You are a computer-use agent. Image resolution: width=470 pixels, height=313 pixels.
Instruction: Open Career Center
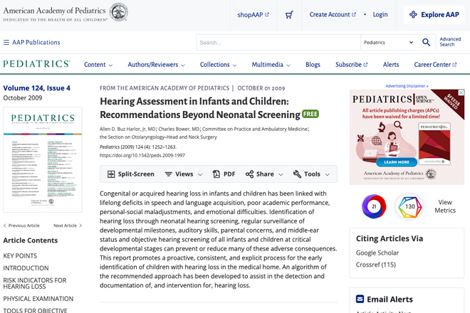[435, 65]
